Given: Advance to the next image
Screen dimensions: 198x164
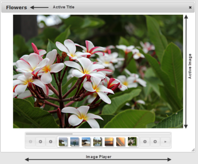Looking at the screenshot, I should (145, 142).
